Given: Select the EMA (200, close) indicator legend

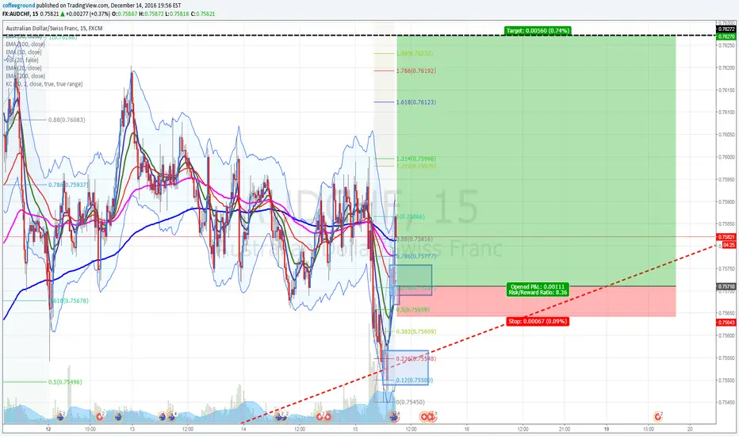Looking at the screenshot, I should (25, 76).
